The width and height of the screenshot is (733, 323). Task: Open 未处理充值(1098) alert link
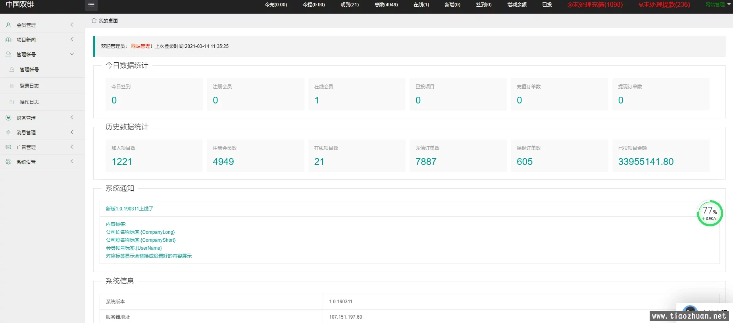point(595,5)
